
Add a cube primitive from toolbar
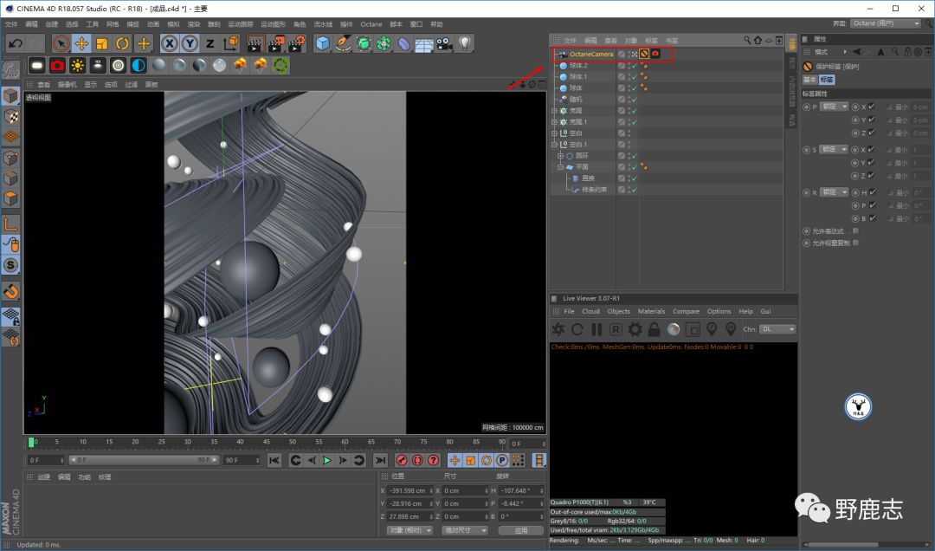tap(323, 43)
